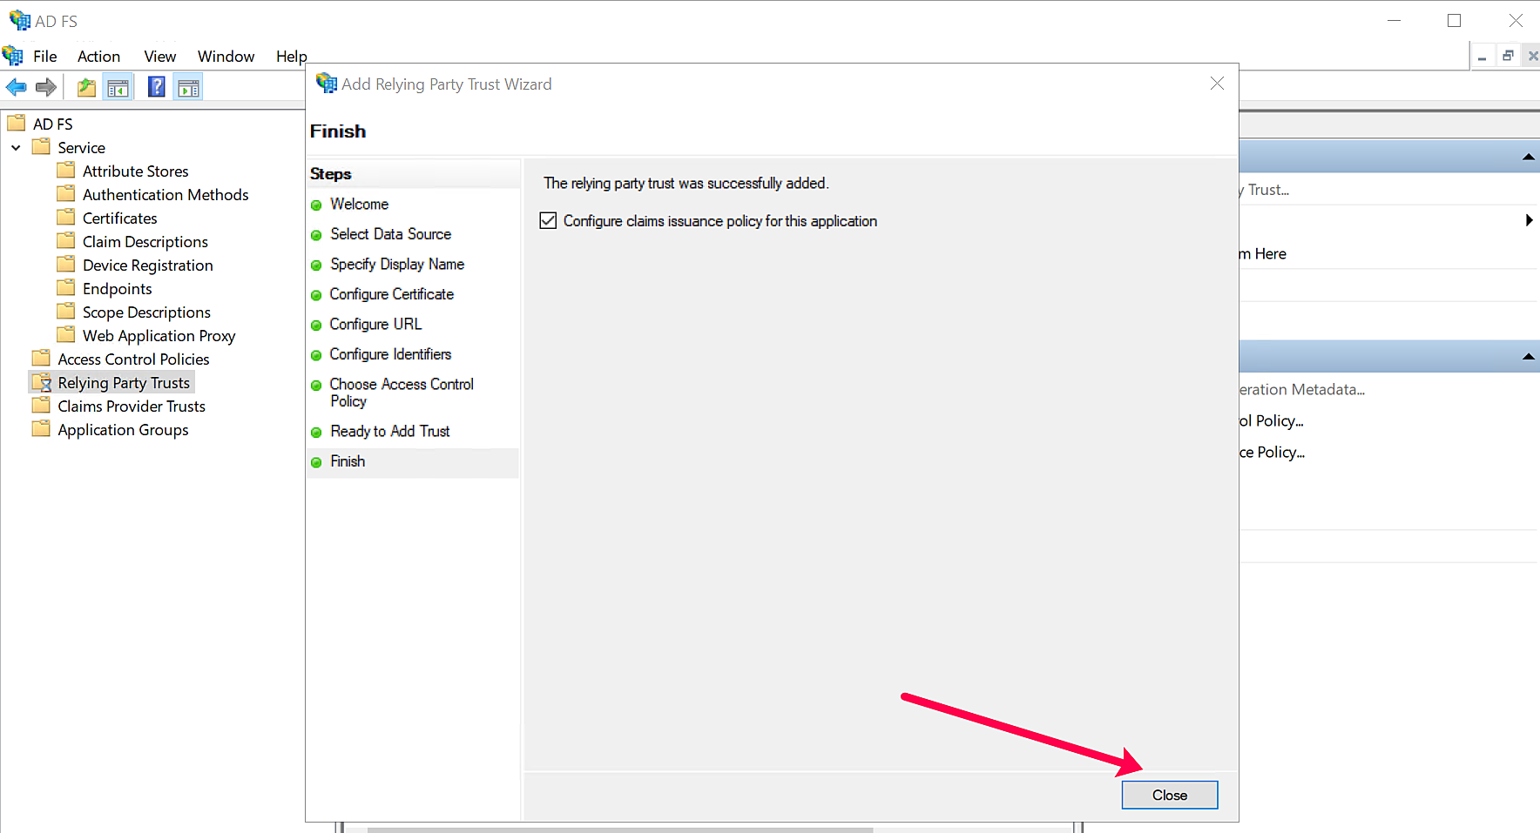1540x833 pixels.
Task: Click the Finish step in the Steps list
Action: tap(348, 461)
